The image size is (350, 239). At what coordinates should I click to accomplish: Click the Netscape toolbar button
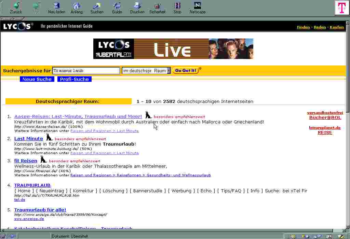tap(197, 8)
